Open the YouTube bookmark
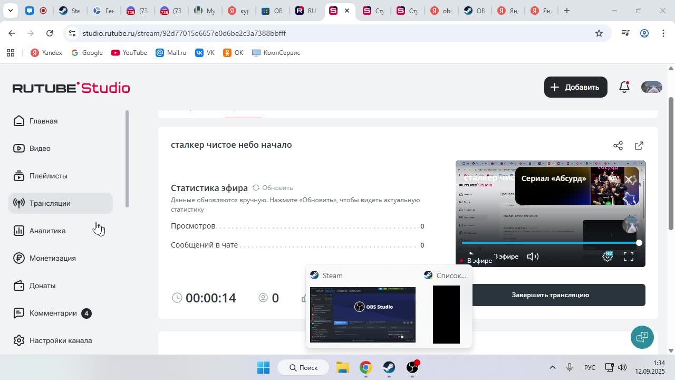Image resolution: width=675 pixels, height=380 pixels. click(x=129, y=53)
